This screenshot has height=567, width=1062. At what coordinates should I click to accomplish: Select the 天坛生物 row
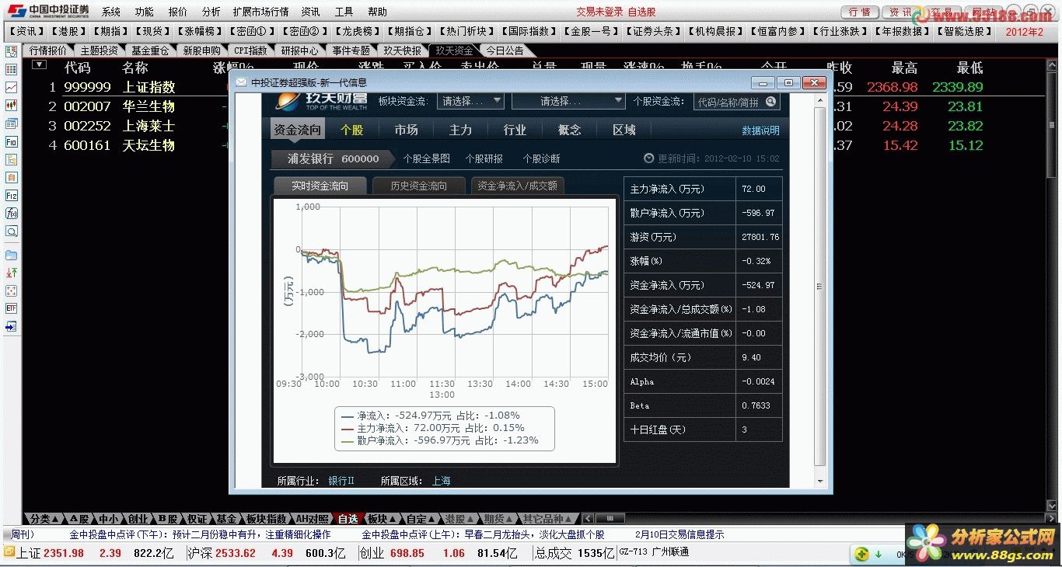(x=148, y=145)
